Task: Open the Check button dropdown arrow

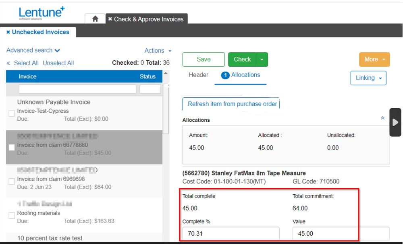Action: (x=261, y=59)
